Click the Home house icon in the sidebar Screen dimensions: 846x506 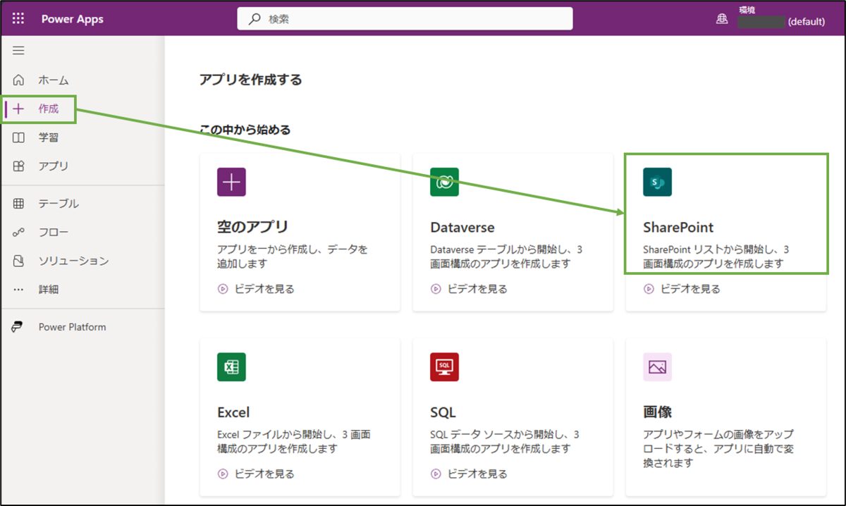point(19,80)
